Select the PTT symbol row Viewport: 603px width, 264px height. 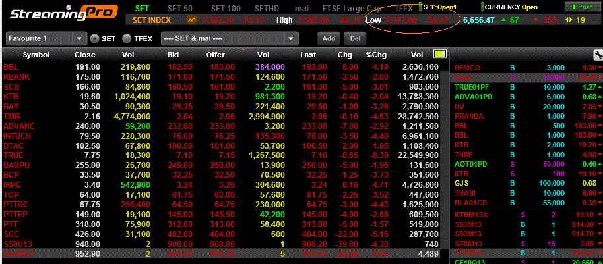(221, 224)
